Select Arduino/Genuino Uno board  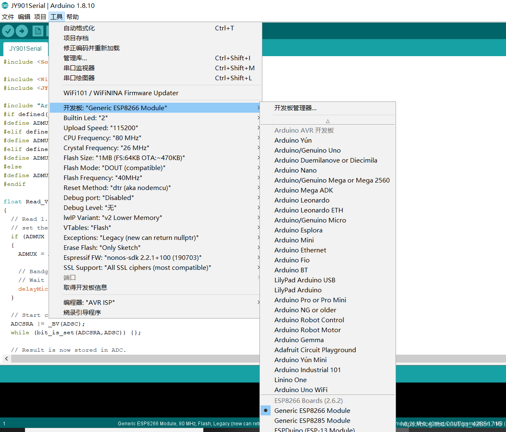click(x=328, y=150)
